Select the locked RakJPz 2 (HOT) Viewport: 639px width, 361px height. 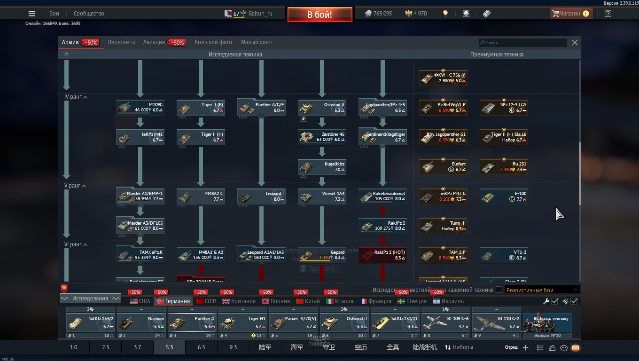pyautogui.click(x=382, y=255)
